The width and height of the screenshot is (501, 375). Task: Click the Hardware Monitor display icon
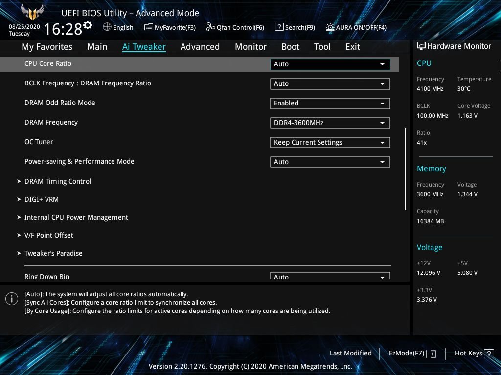421,46
